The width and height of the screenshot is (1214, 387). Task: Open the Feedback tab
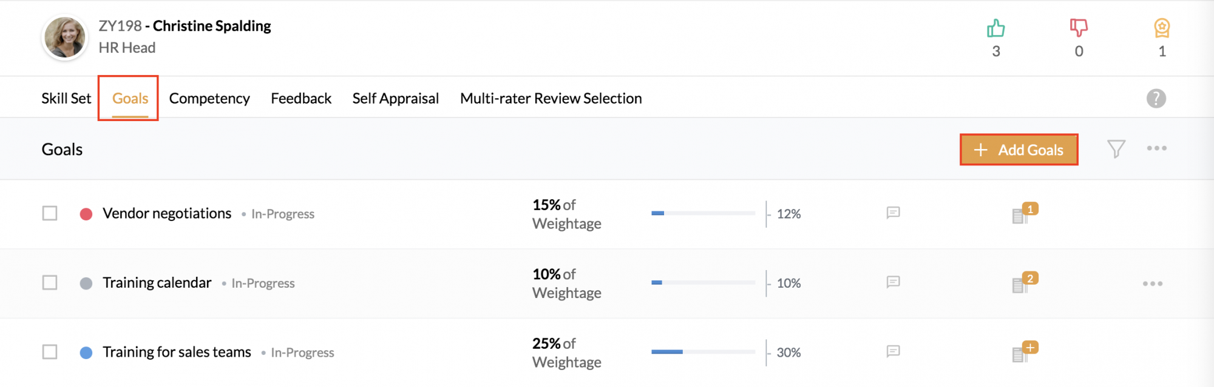click(x=301, y=98)
